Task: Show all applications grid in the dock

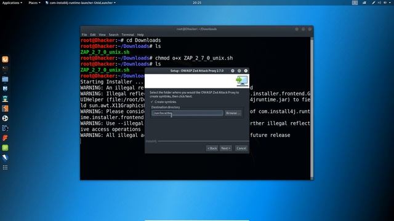Action: point(5,168)
